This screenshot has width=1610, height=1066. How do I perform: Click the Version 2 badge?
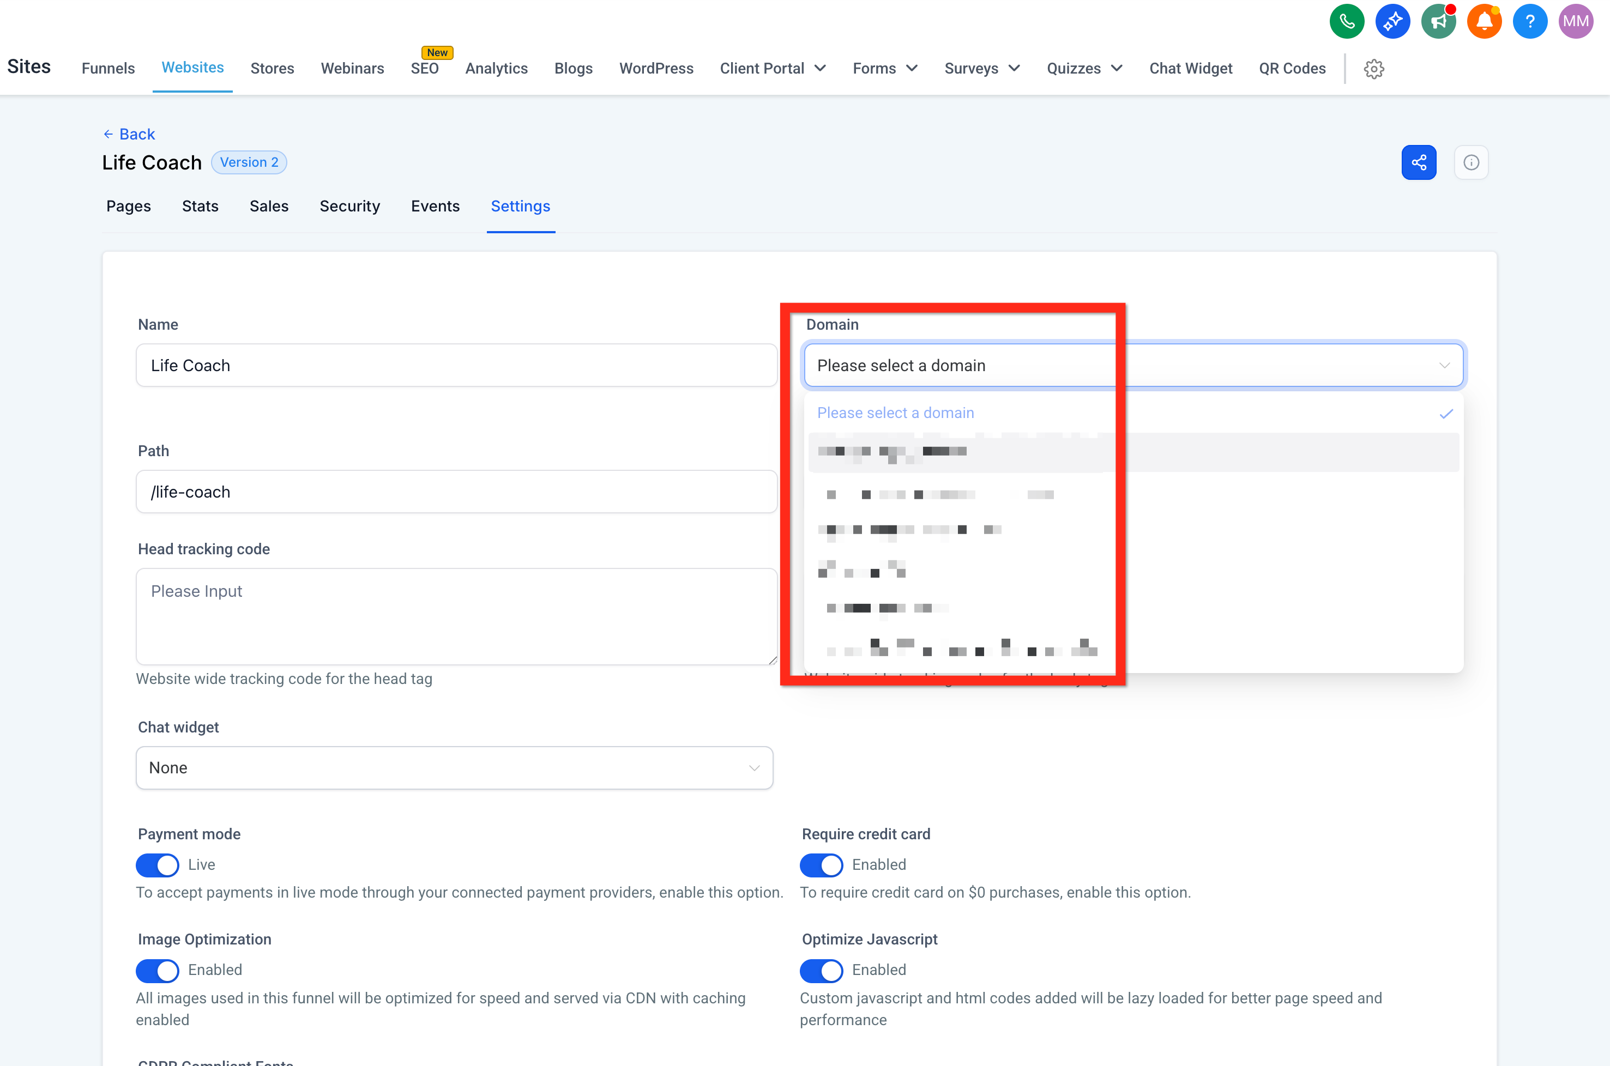pos(248,162)
